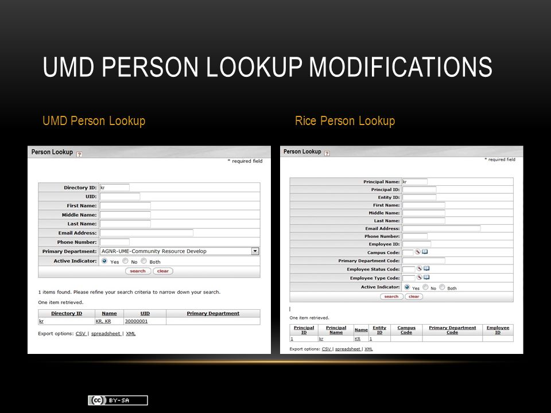Export UMD results as XML
The width and height of the screenshot is (551, 413).
(131, 334)
